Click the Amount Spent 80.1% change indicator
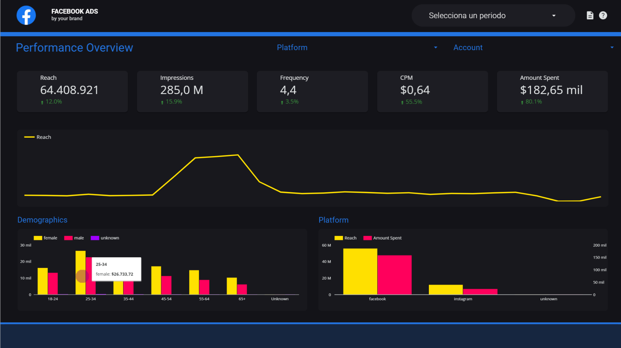Viewport: 621px width, 348px height. tap(531, 101)
